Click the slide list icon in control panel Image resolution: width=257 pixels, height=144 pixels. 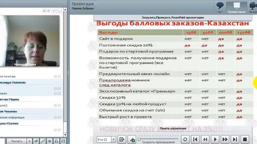122,140
